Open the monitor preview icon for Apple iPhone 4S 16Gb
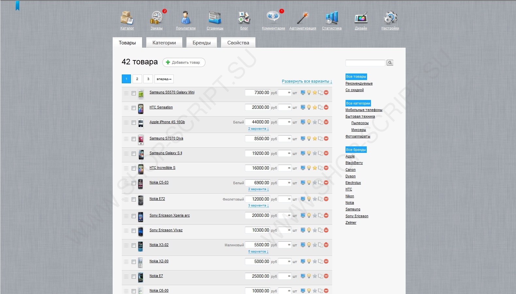 [x=303, y=122]
